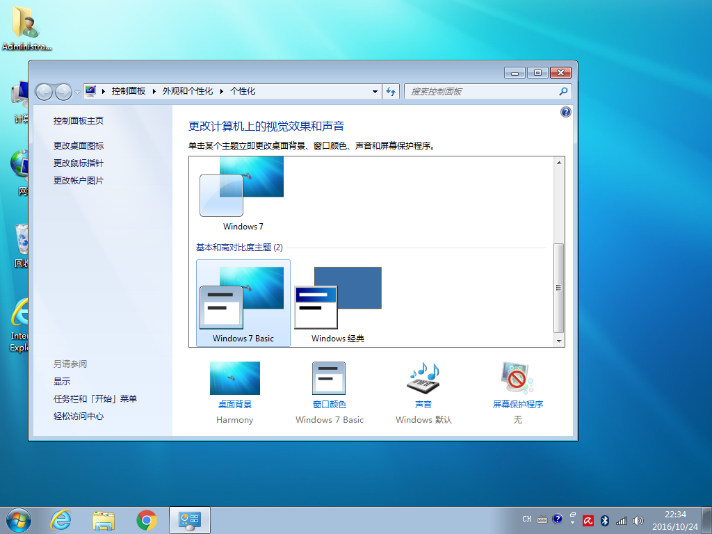712x534 pixels.
Task: Navigate to 外观和个性化 in breadcrumb
Action: [188, 91]
